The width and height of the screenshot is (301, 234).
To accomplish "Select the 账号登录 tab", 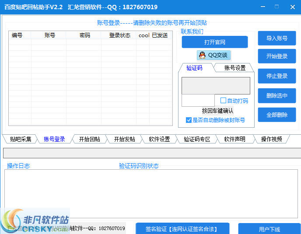I will 54,139.
